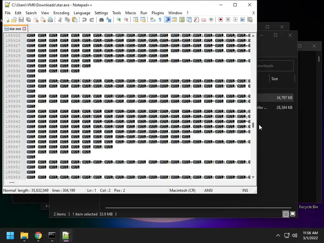Open the Settings menu
Screen dimensions: 324x243
101,13
